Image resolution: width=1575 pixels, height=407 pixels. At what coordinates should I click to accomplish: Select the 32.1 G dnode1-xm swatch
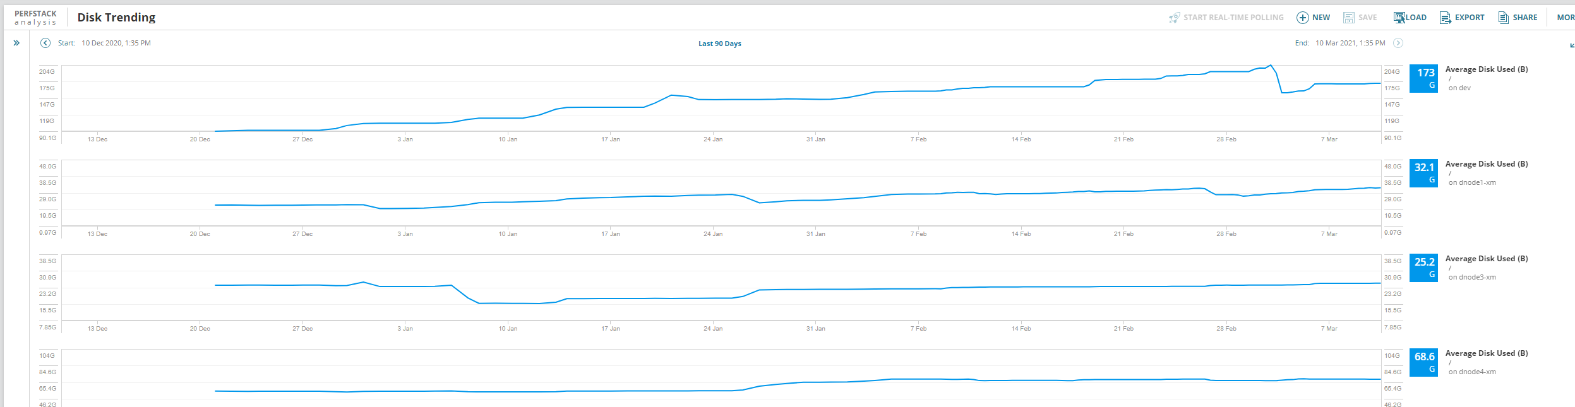point(1424,173)
